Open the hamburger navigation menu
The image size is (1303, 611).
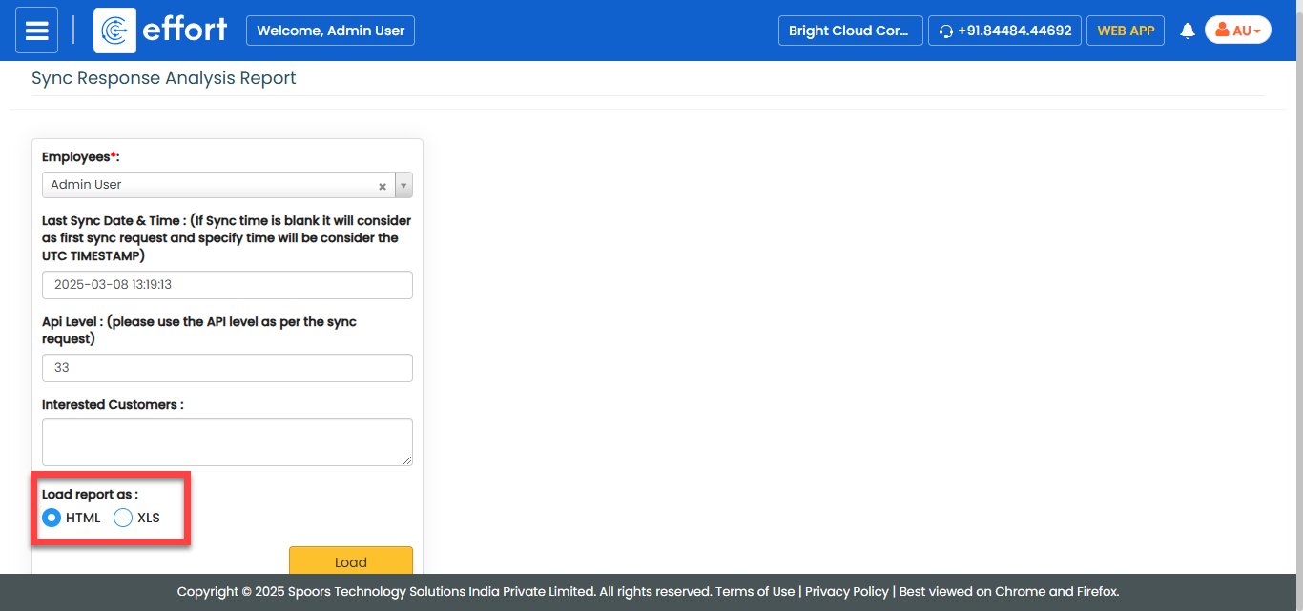36,31
